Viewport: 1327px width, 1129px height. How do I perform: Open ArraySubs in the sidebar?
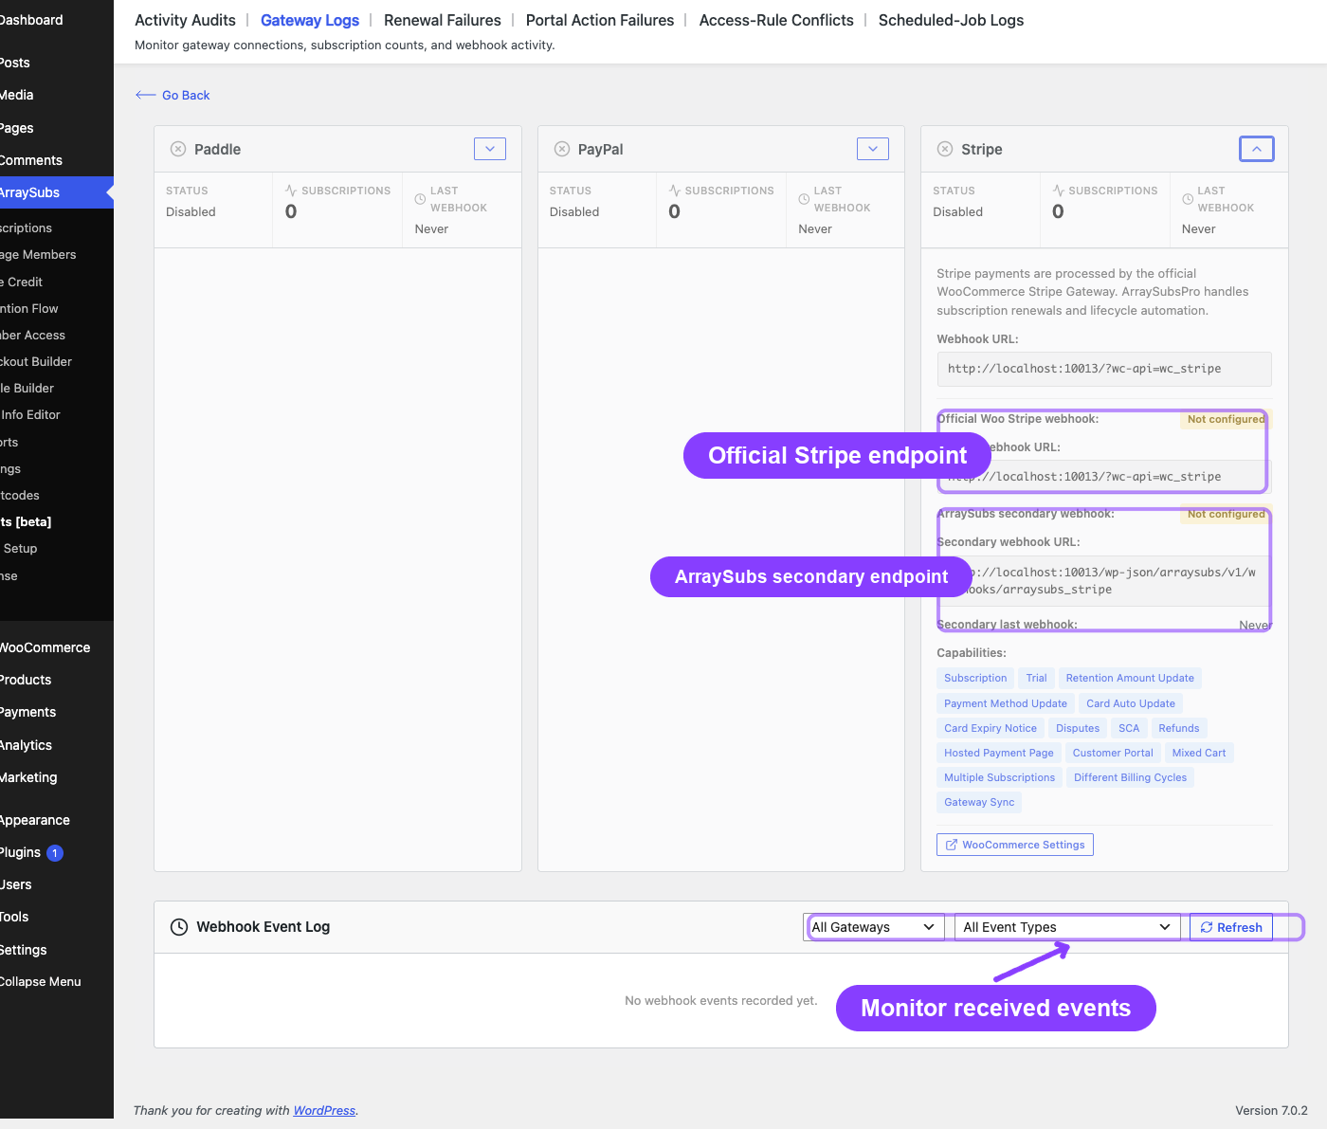click(x=57, y=192)
